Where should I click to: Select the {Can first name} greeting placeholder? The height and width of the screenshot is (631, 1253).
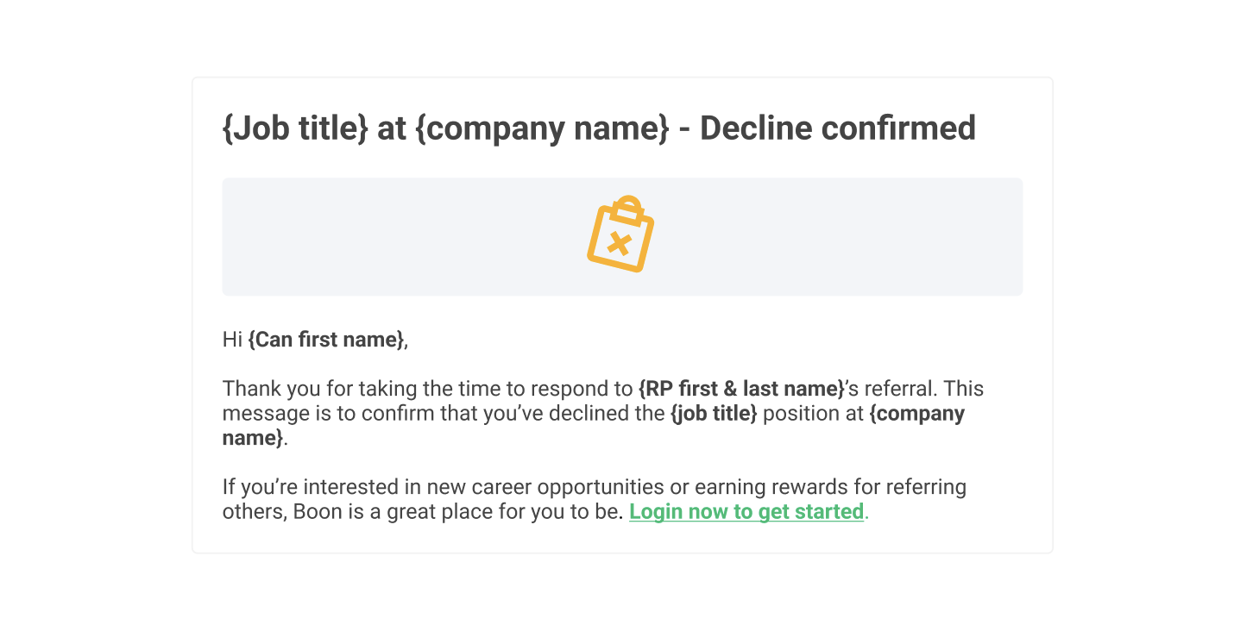tap(326, 340)
